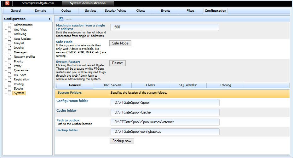This screenshot has width=293, height=158.
Task: Click the Safe Mode button
Action: (120, 43)
